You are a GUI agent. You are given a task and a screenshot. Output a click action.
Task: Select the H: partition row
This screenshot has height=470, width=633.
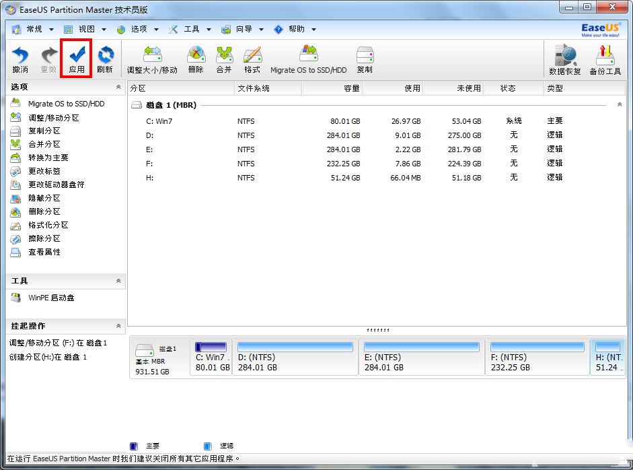tap(377, 178)
